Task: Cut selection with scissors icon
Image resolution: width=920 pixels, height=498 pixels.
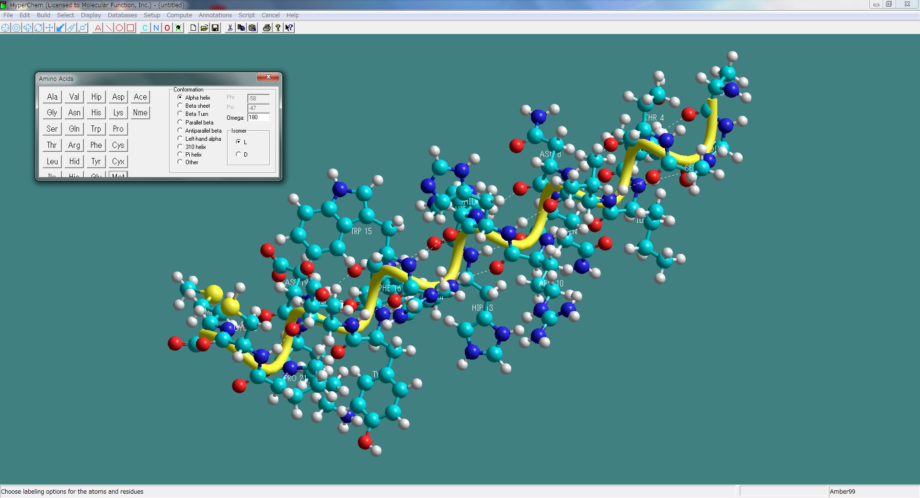Action: (x=230, y=28)
